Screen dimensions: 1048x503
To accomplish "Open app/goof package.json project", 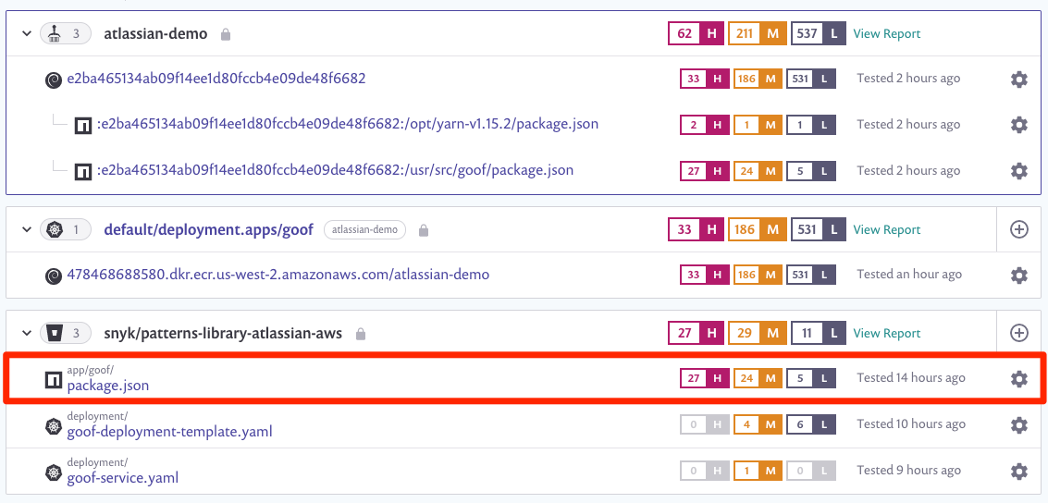I will [x=108, y=386].
